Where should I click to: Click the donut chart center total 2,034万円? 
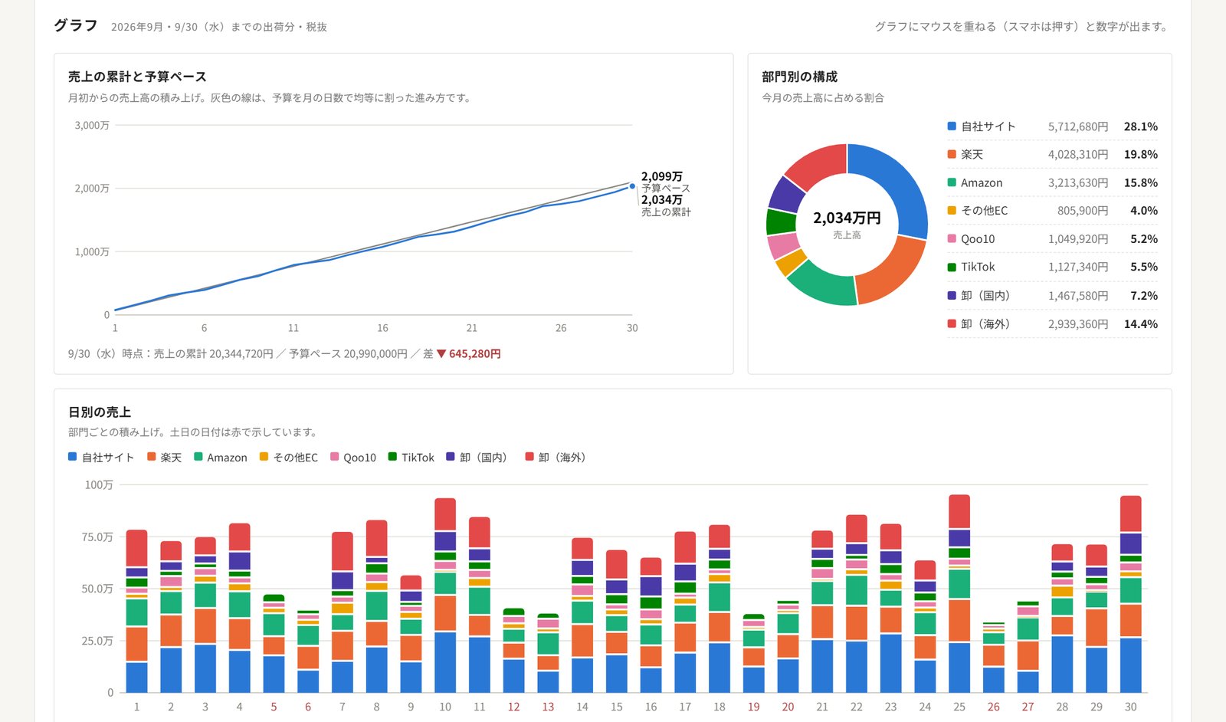click(x=847, y=218)
